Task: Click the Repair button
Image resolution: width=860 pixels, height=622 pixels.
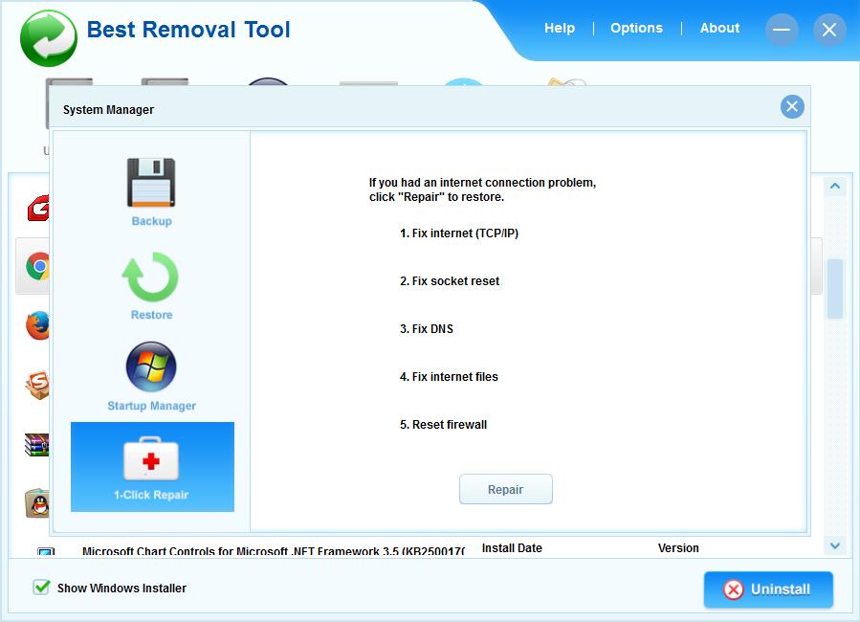Action: pyautogui.click(x=506, y=489)
